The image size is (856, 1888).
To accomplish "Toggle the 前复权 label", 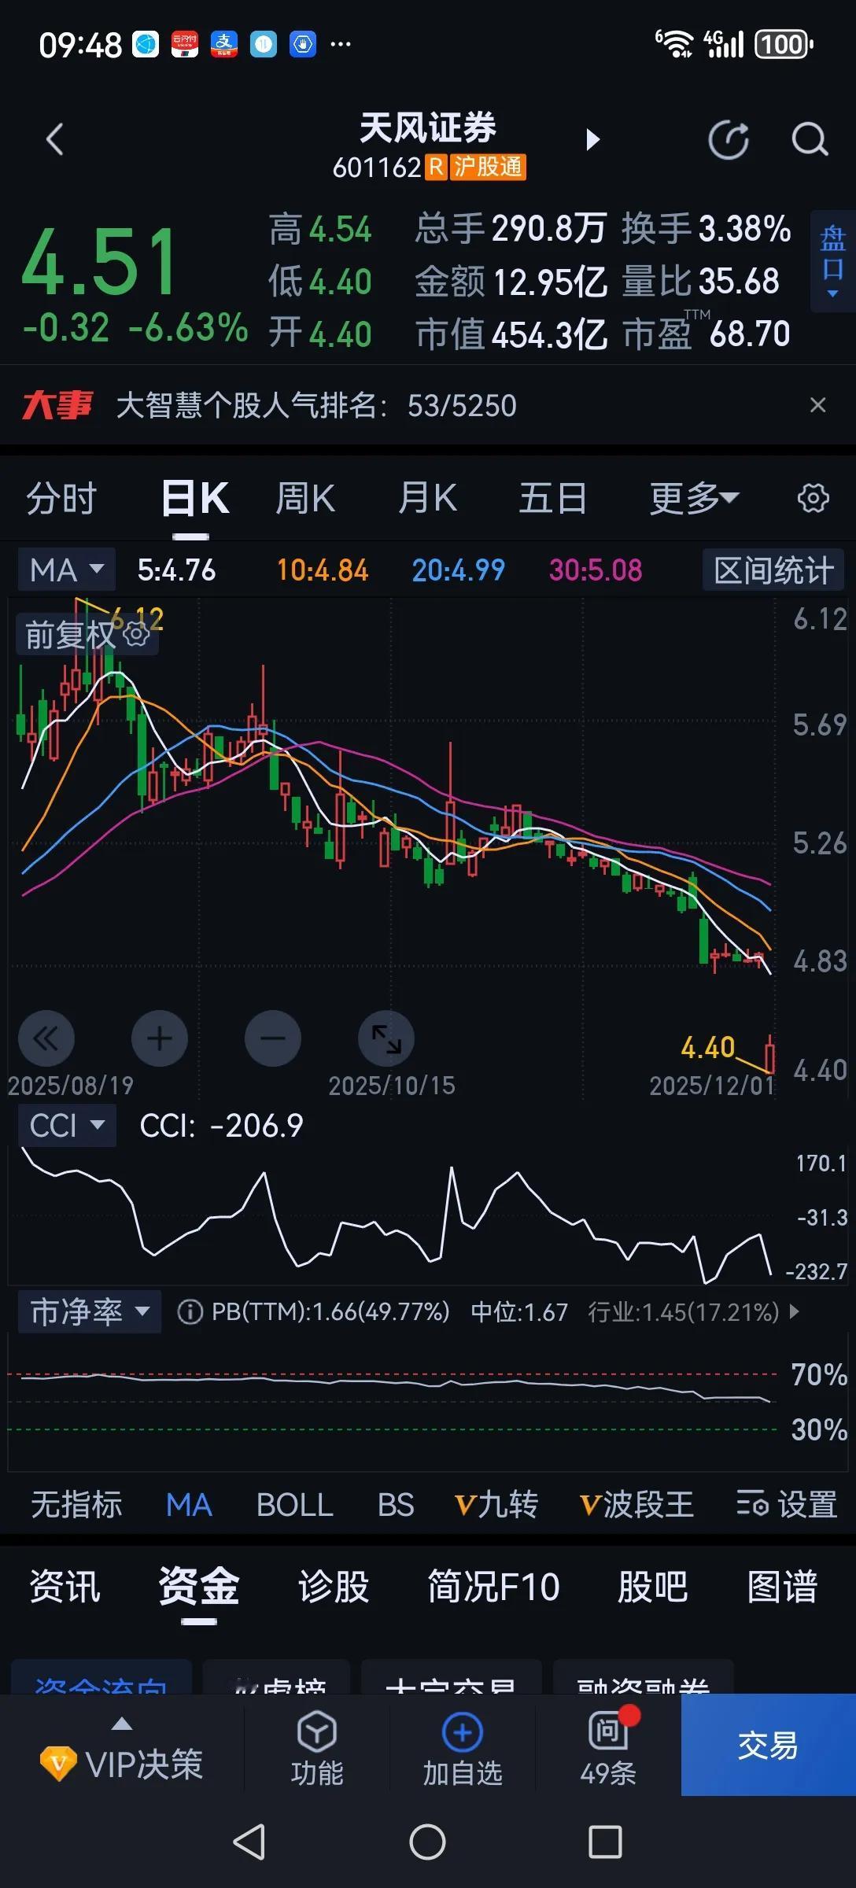I will click(70, 634).
